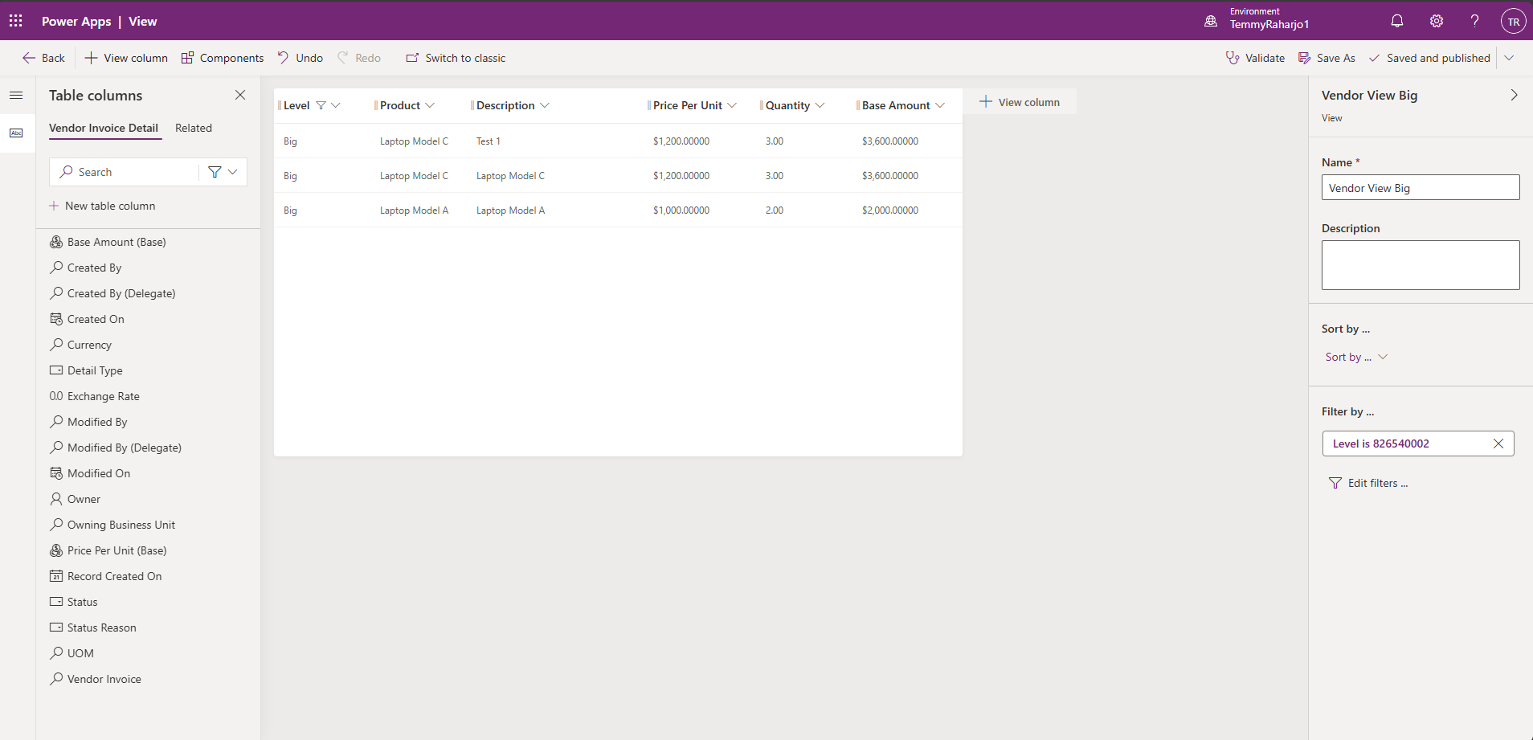Close the Table columns panel

[240, 95]
